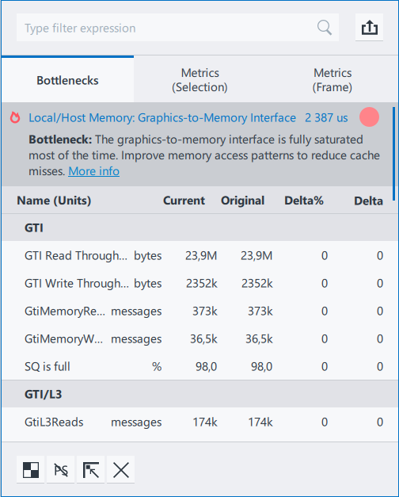Click the X icon in the bottom toolbar
Viewport: 399px width, 497px height.
121,470
